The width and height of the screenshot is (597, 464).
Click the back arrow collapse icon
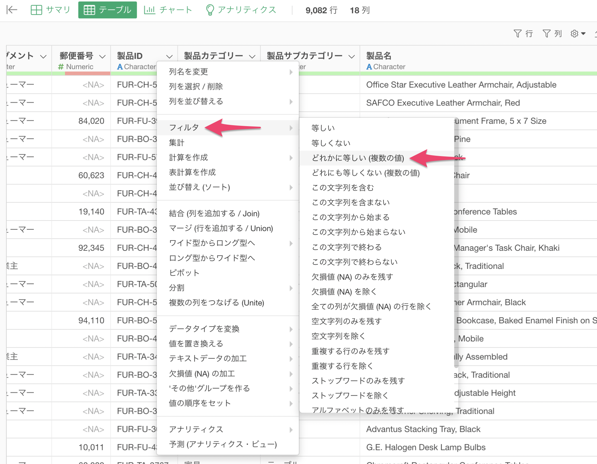pyautogui.click(x=12, y=10)
